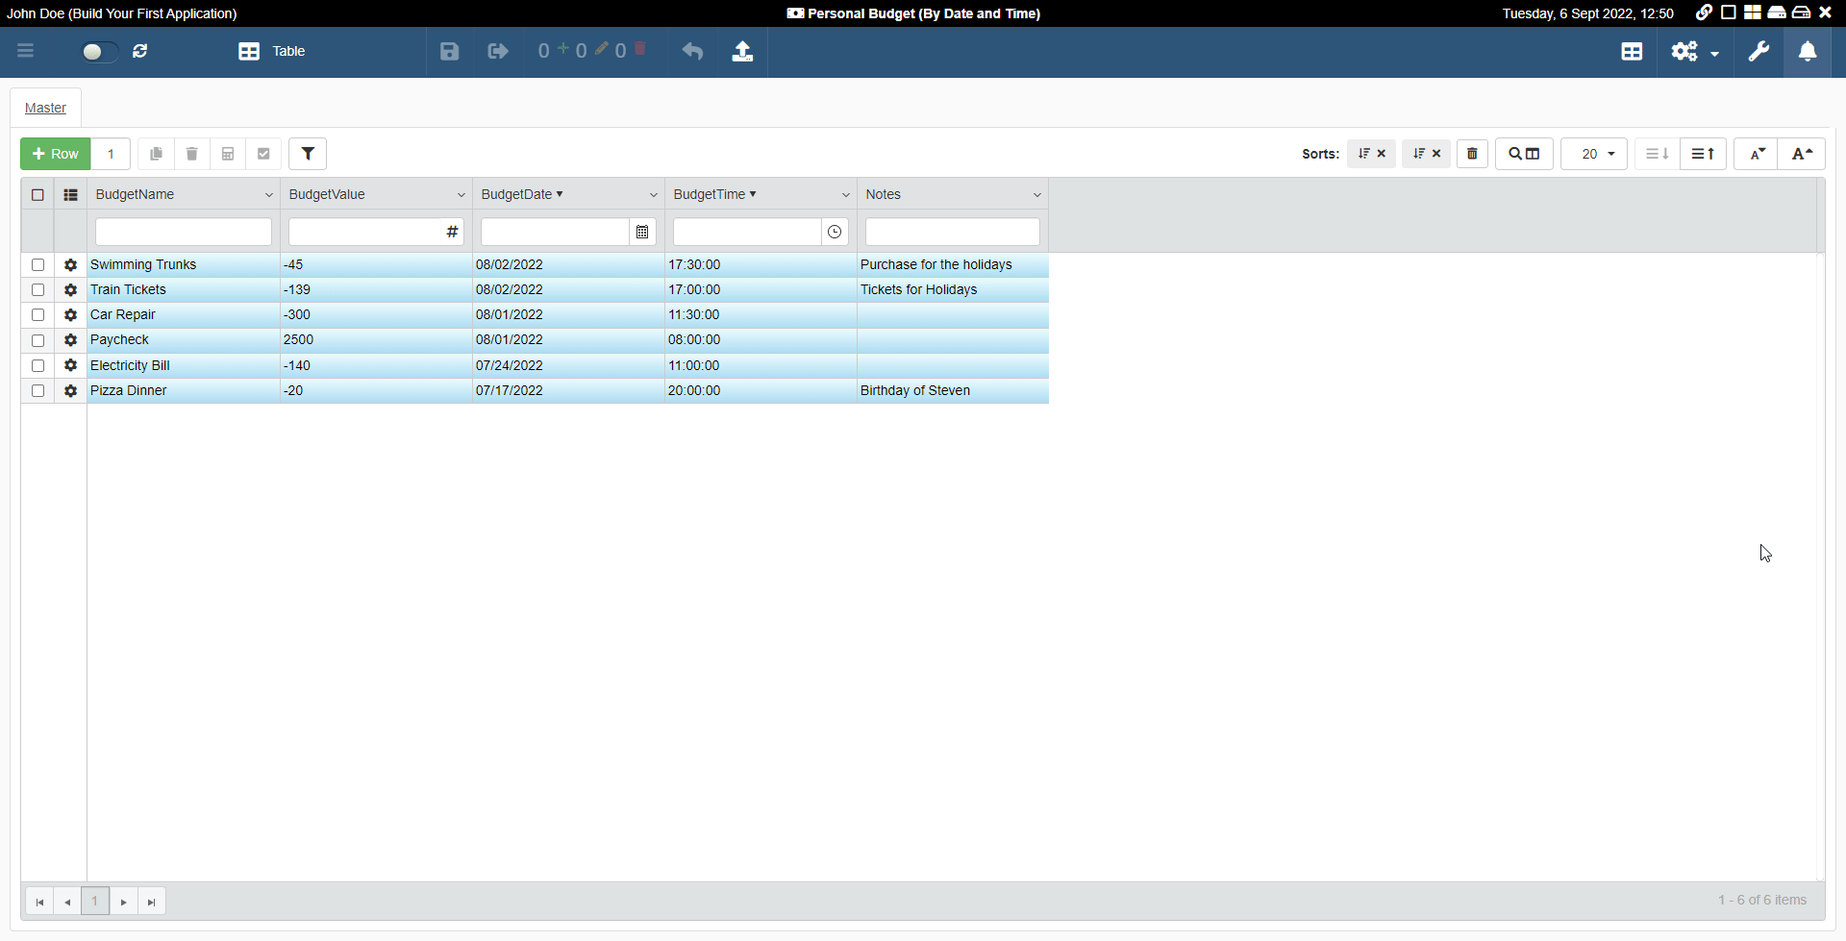Expand the BudgetName column menu chevron
The width and height of the screenshot is (1846, 941).
268,195
